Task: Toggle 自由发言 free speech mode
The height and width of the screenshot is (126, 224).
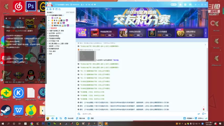Action: click(69, 118)
